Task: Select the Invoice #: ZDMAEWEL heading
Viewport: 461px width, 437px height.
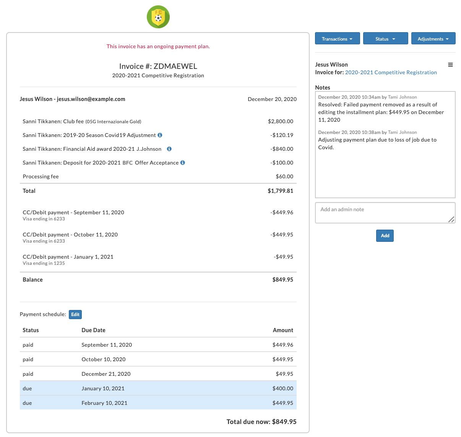Action: 158,66
